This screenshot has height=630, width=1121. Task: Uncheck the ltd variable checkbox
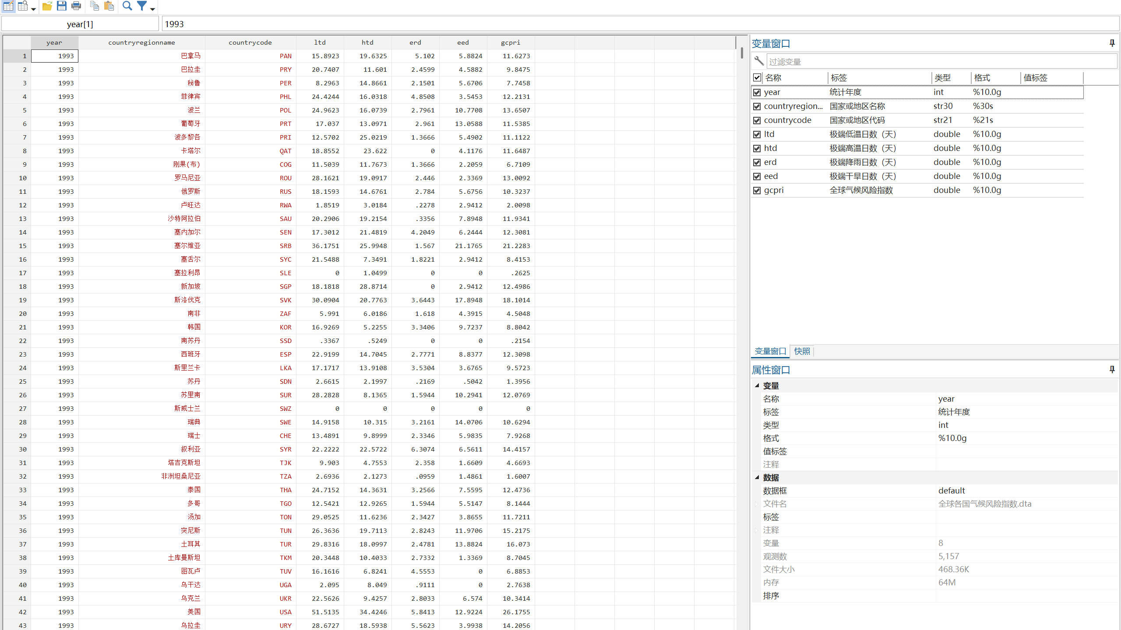pos(757,134)
